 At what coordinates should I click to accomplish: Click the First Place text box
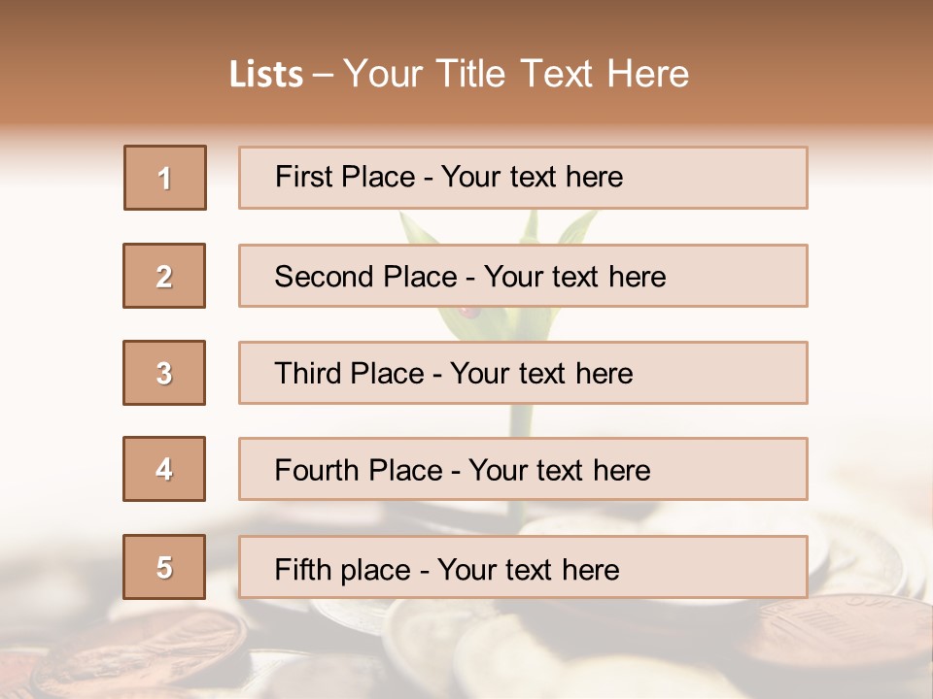(523, 178)
